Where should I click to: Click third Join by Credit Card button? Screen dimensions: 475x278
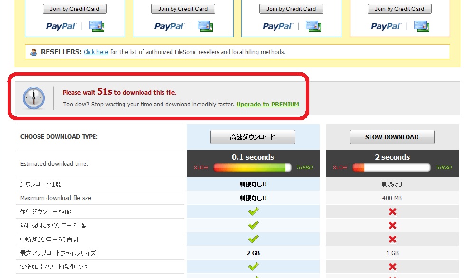(291, 9)
